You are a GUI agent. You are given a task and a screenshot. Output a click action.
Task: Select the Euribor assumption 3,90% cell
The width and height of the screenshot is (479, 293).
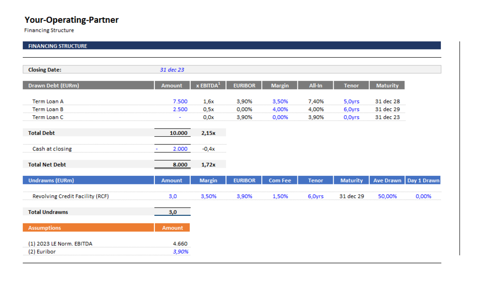point(180,252)
